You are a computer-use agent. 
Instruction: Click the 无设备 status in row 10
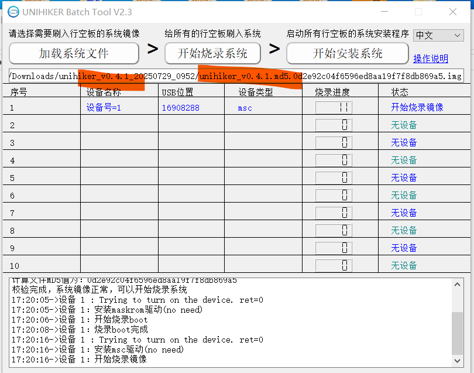coord(404,266)
